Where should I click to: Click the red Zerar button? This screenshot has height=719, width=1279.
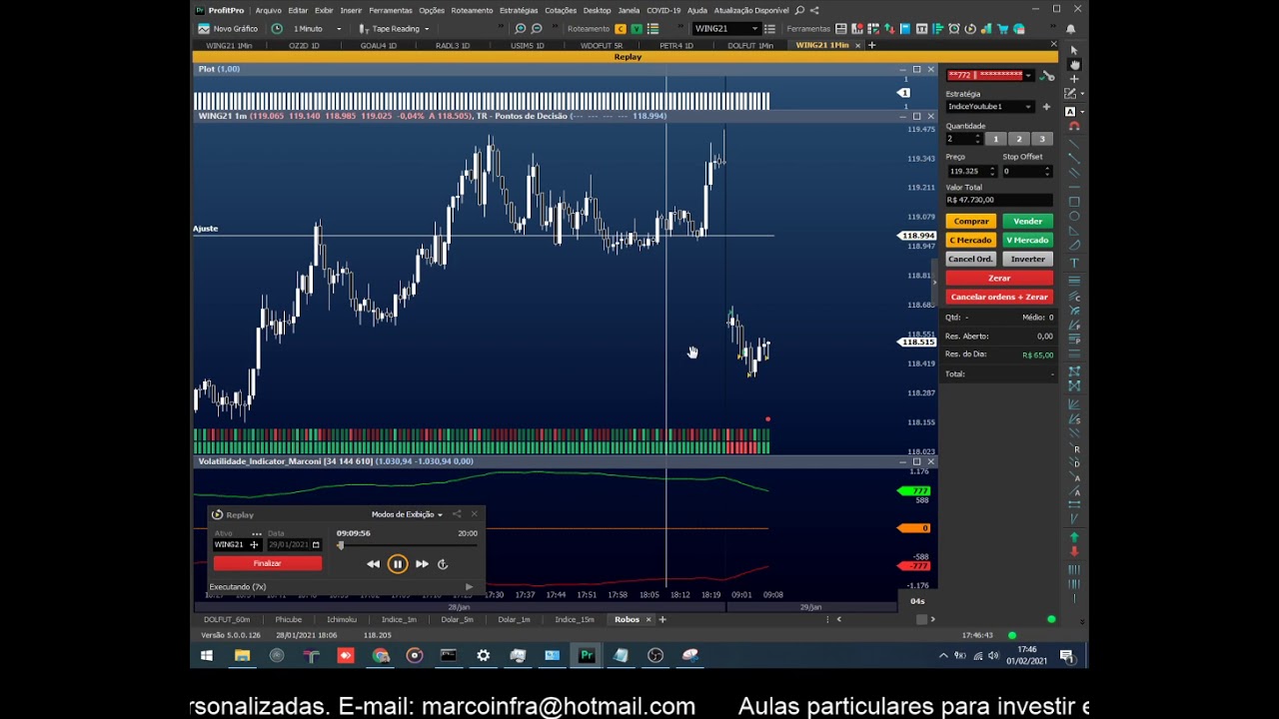pyautogui.click(x=999, y=279)
